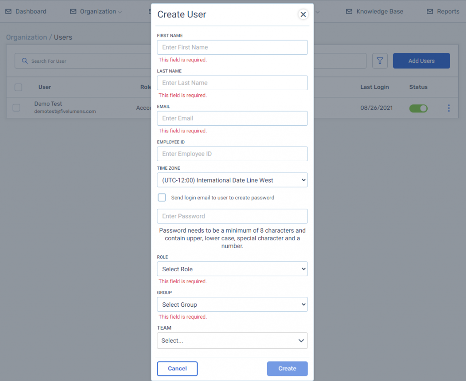This screenshot has width=466, height=381.
Task: Open the user filter funnel icon
Action: click(x=380, y=61)
